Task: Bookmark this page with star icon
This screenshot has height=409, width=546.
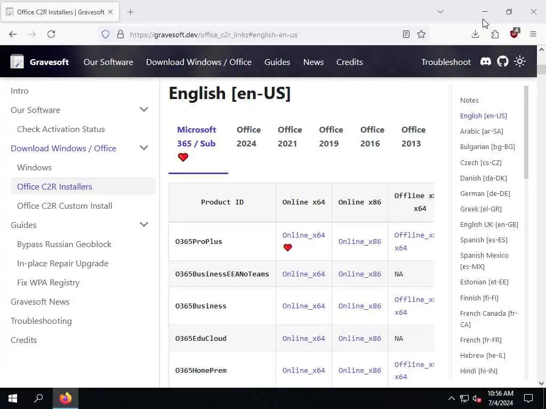Action: pyautogui.click(x=421, y=34)
